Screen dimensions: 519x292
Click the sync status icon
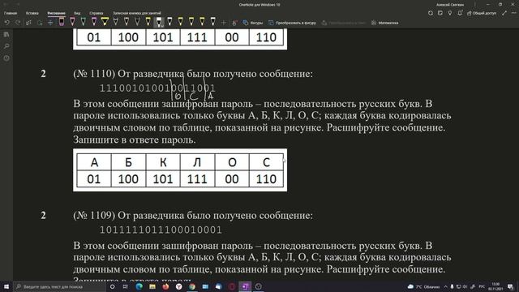(x=431, y=13)
